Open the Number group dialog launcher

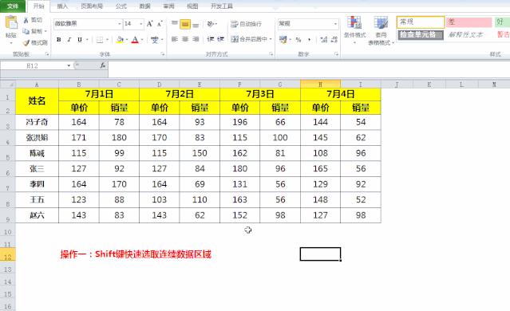point(336,54)
